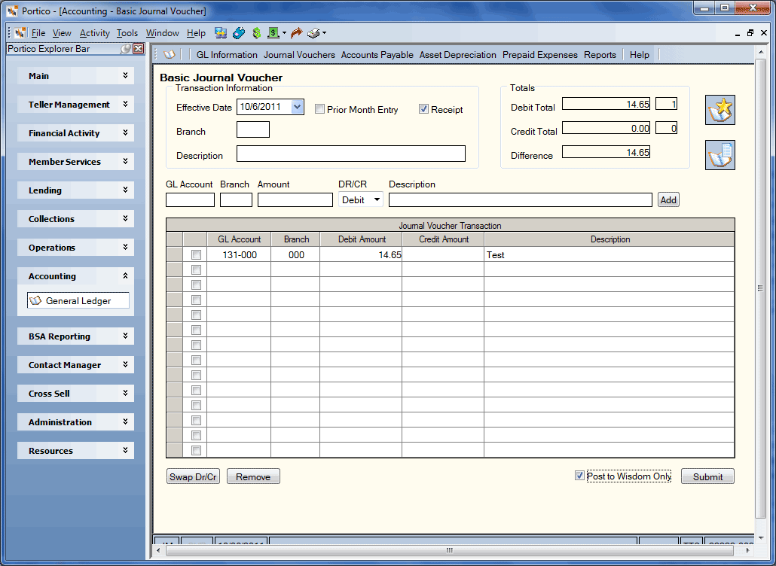Click the horizontal scrollbar thumb
Viewport: 776px width, 566px height.
(449, 550)
